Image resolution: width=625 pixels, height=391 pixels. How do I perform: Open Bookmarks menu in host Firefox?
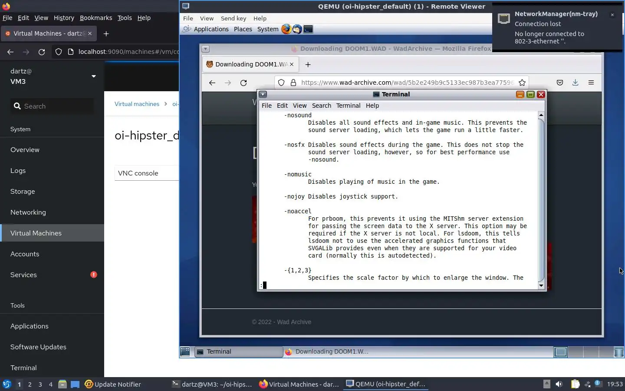coord(96,18)
